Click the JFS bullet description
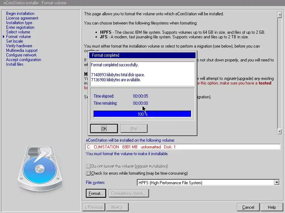Viewport: 285px width, 213px height. click(x=174, y=37)
